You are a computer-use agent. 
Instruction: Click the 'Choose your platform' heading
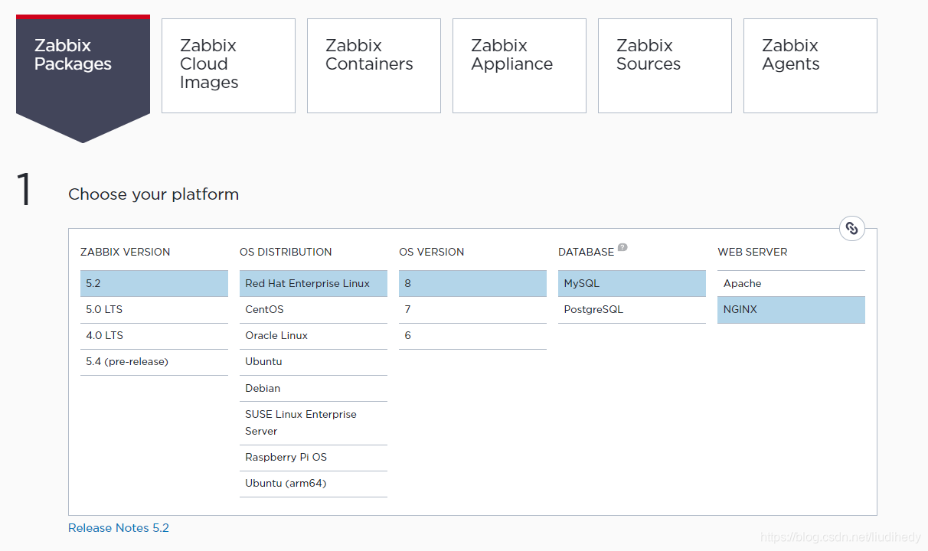coord(153,194)
